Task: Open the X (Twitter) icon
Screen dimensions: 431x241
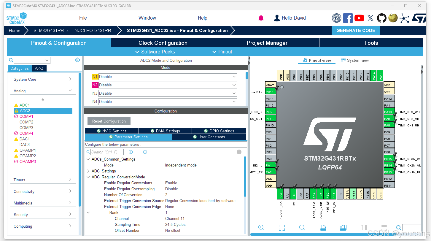Action: 370,18
